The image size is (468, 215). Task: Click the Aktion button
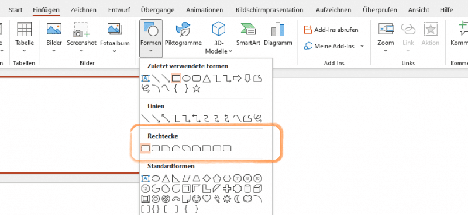point(430,34)
